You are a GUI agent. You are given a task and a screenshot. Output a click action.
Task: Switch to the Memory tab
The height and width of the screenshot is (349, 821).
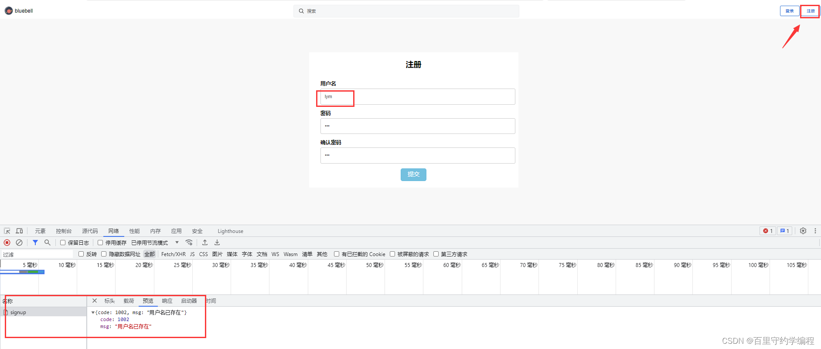click(156, 231)
